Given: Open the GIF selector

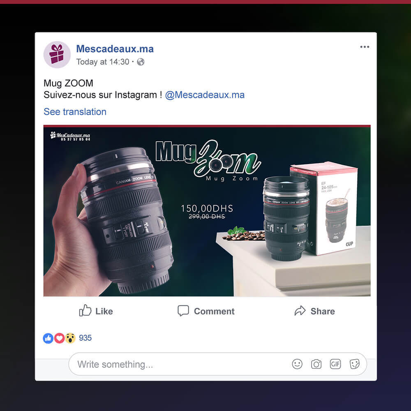Looking at the screenshot, I should tap(335, 364).
